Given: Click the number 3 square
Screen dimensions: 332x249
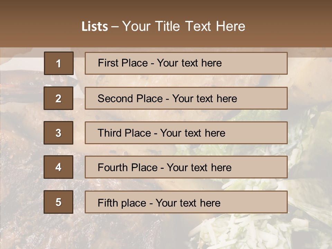Looking at the screenshot, I should tap(58, 133).
